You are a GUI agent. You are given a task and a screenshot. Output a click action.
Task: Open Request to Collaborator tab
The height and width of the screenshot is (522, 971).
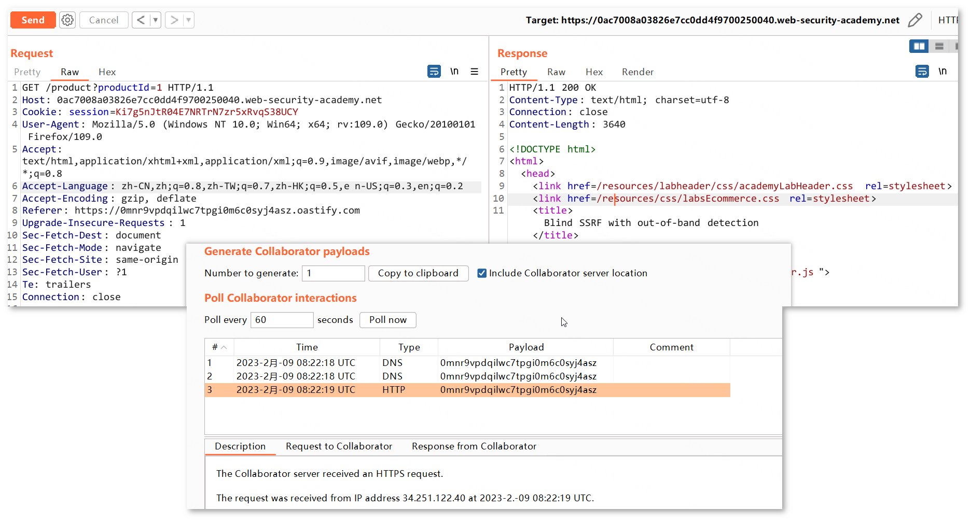pos(339,446)
